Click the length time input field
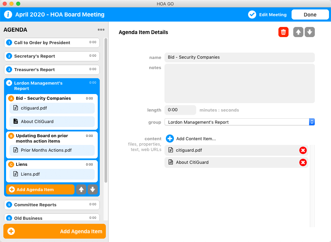 pyautogui.click(x=180, y=110)
